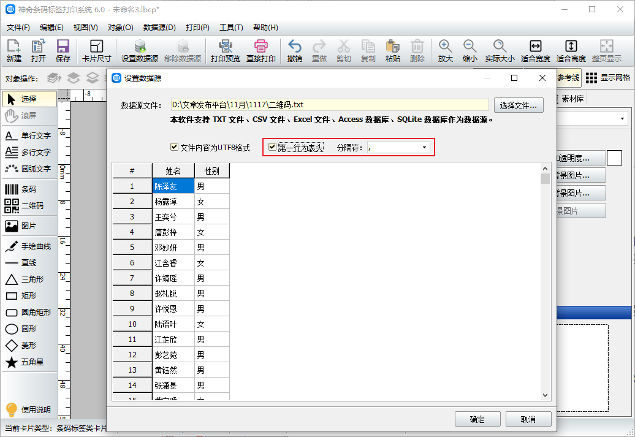The image size is (635, 437).
Task: Toggle the 显示网格 show grid option
Action: [x=608, y=78]
